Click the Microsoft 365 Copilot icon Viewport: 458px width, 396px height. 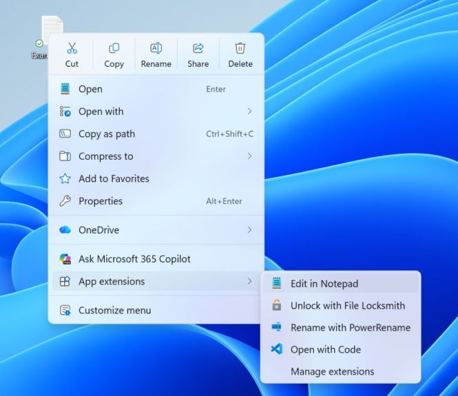pos(65,259)
